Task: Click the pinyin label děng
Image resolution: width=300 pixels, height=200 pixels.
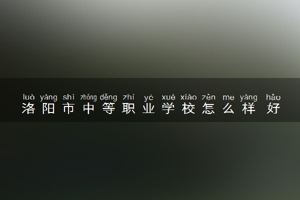Action: pos(108,97)
